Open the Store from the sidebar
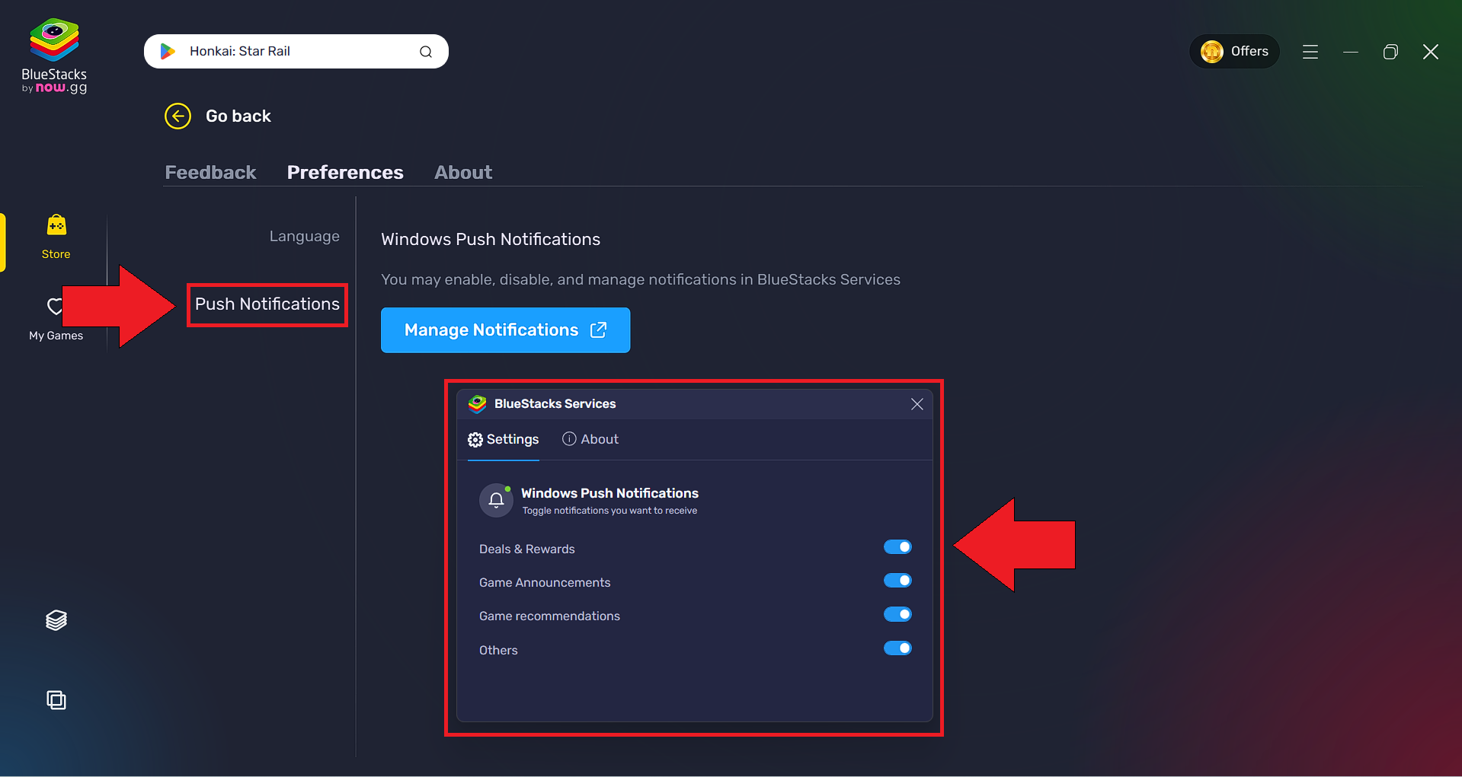This screenshot has width=1462, height=777. click(x=55, y=236)
